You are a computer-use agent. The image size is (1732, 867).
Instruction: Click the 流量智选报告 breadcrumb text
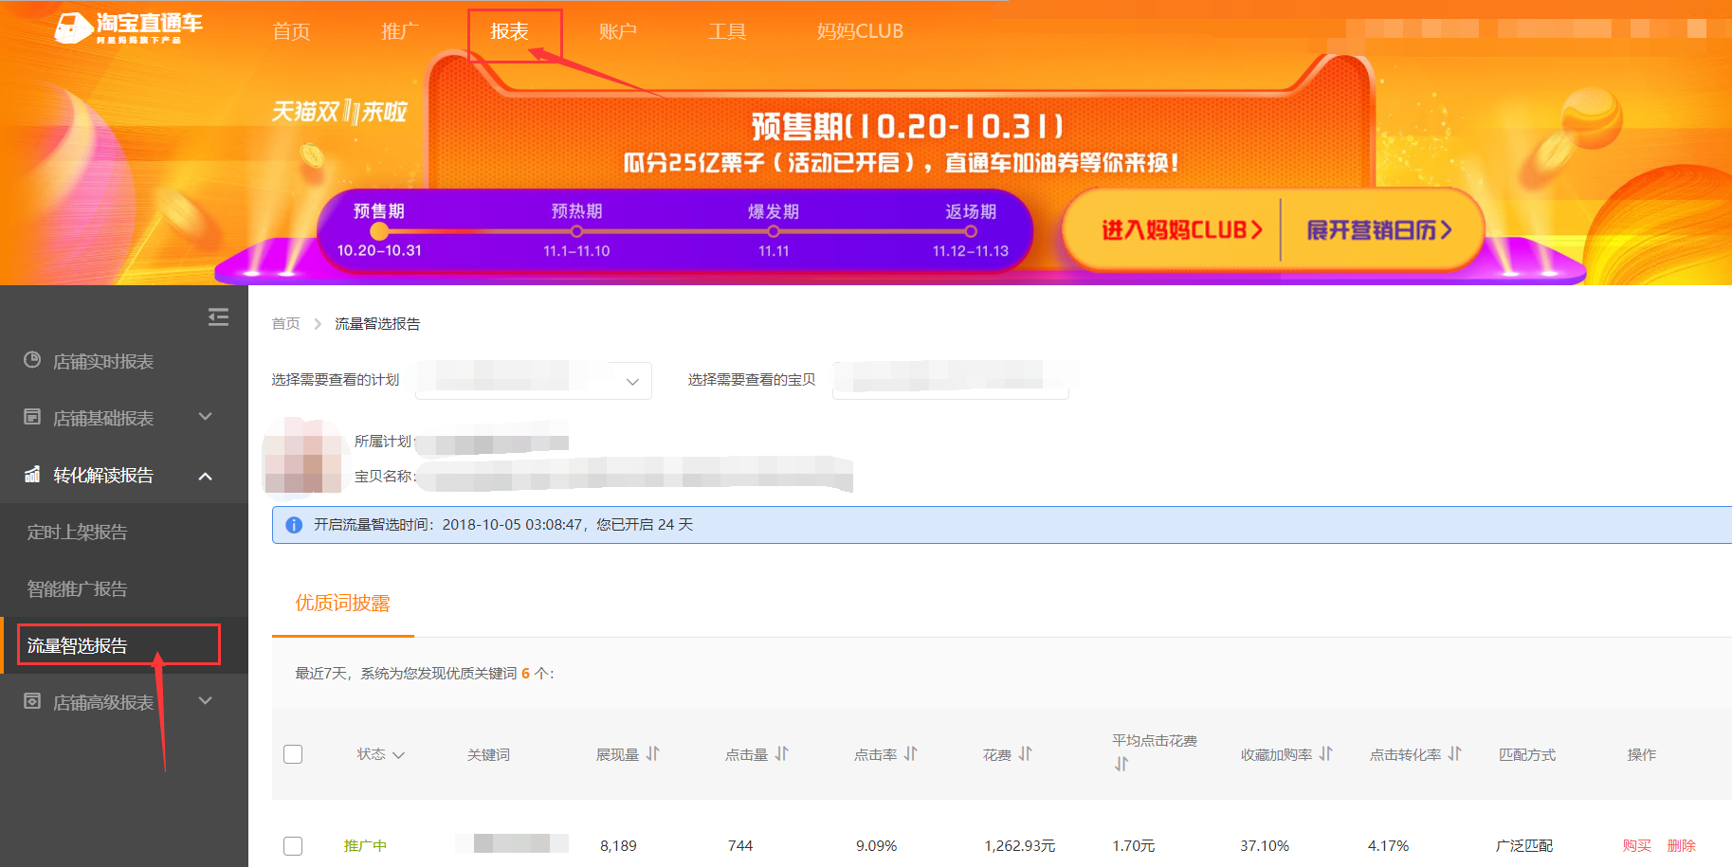[x=377, y=324]
